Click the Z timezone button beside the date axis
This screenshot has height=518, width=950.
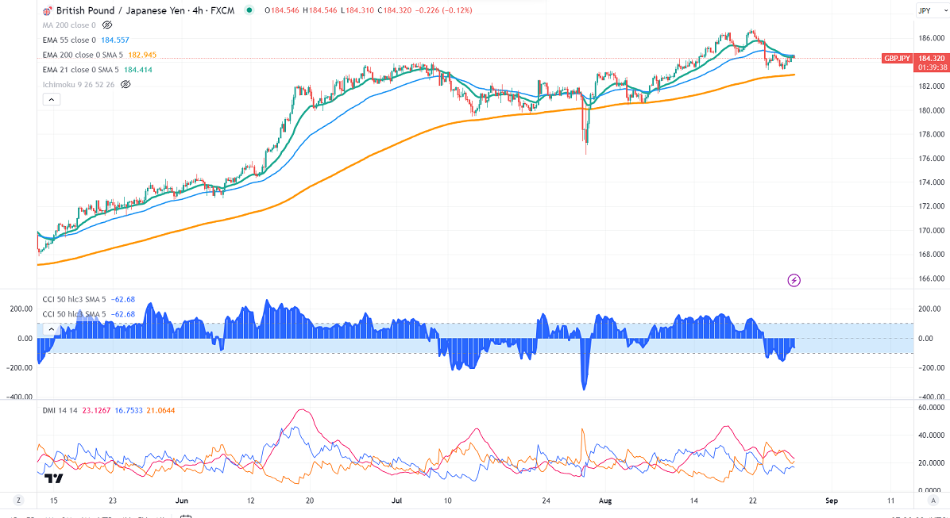coord(19,501)
